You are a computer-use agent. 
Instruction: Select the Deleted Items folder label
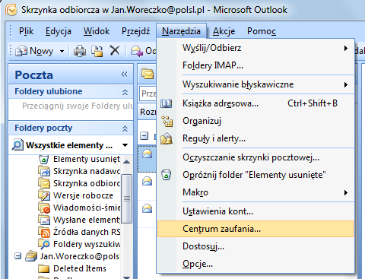tap(80, 268)
